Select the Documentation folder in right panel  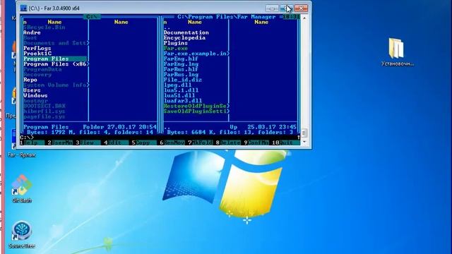tap(186, 32)
